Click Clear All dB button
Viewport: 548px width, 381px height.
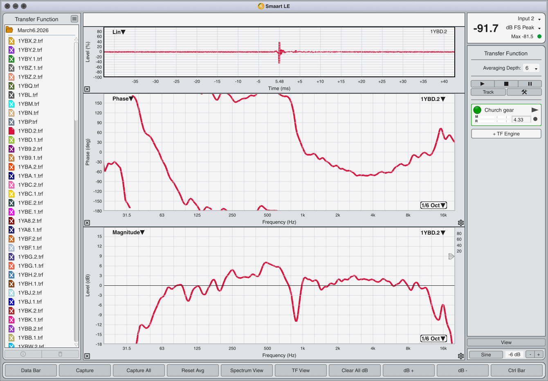click(x=355, y=370)
